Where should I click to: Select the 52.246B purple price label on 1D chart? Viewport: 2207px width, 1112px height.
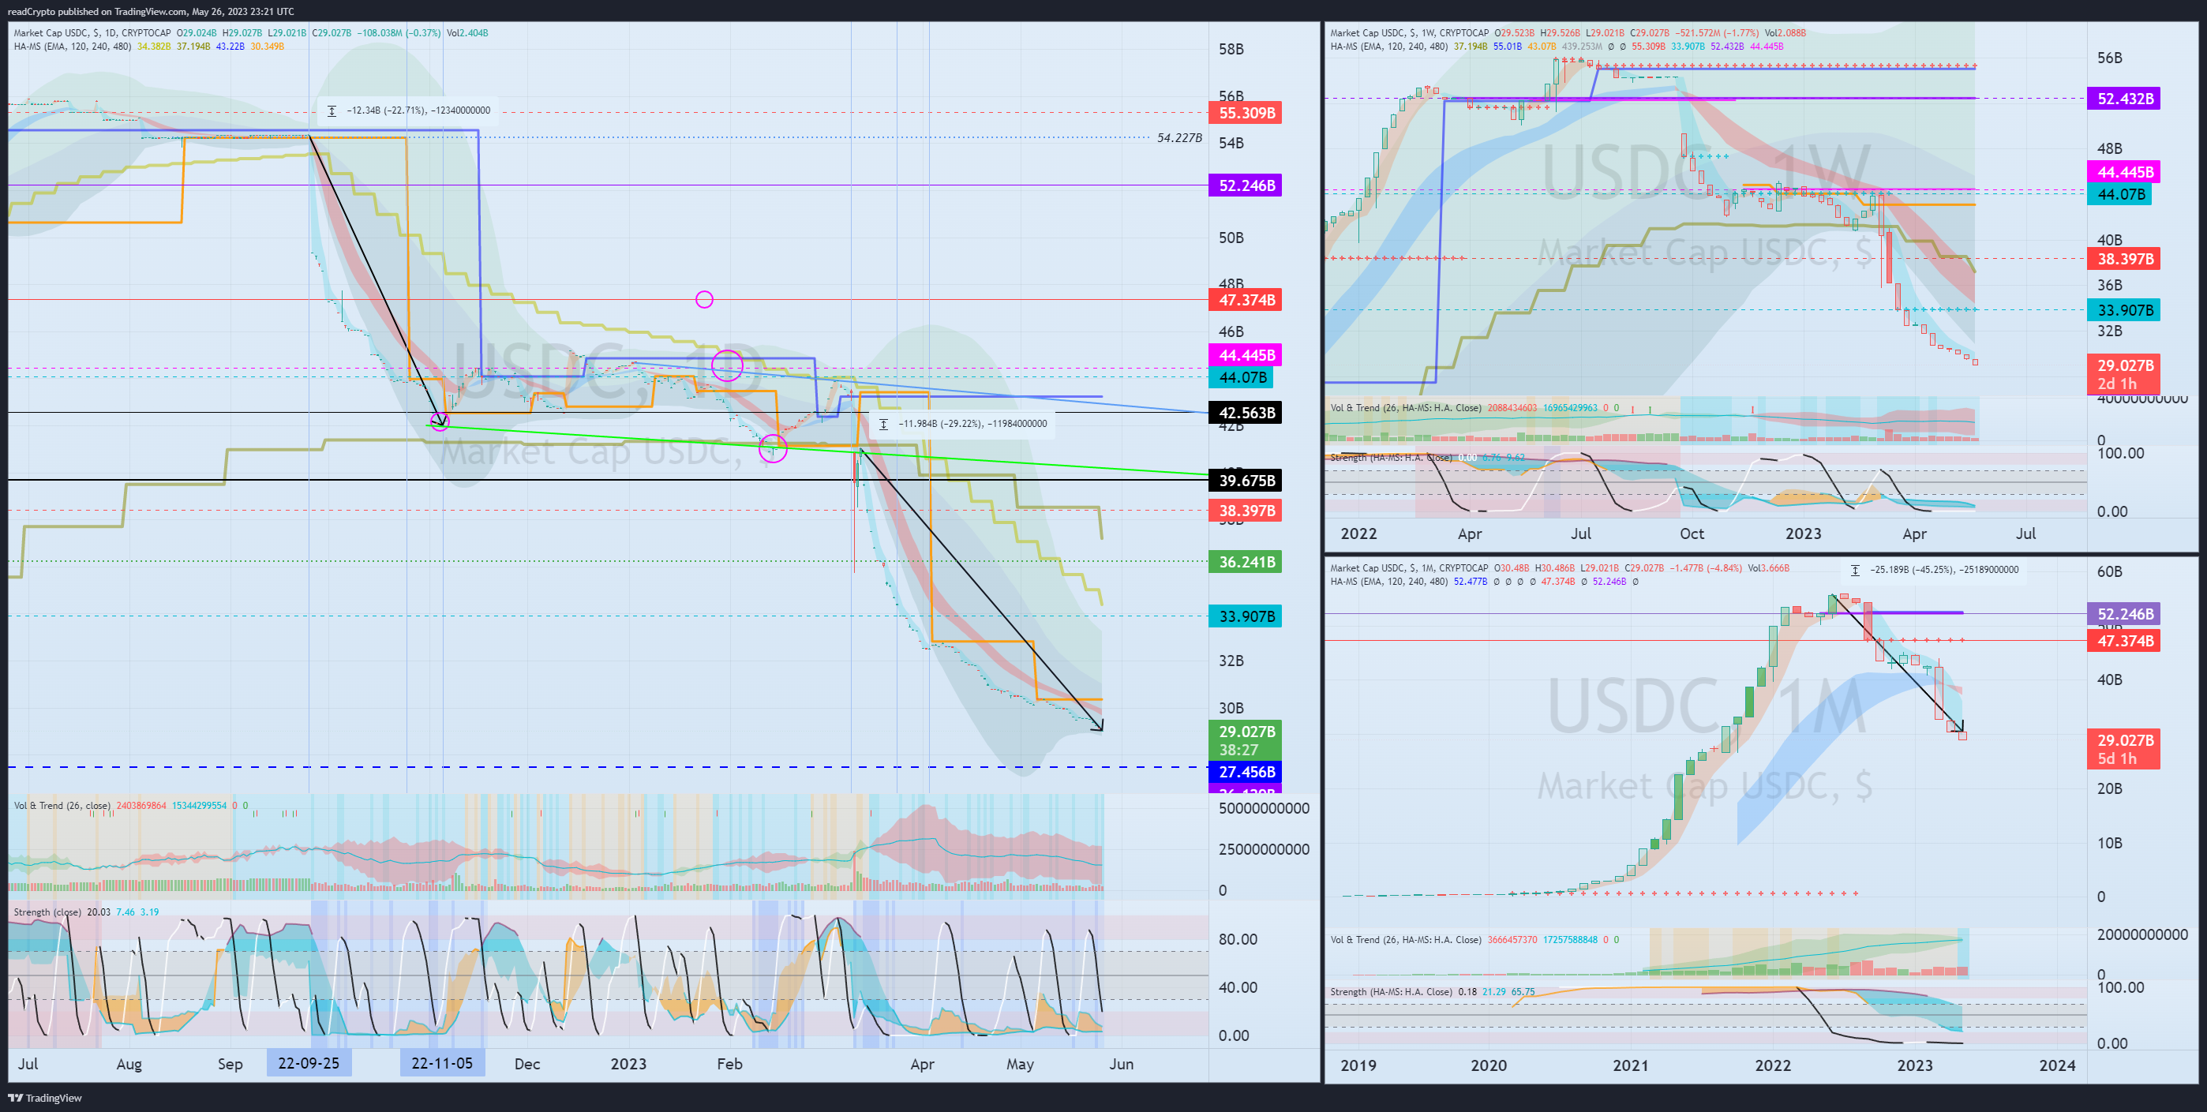click(x=1245, y=185)
